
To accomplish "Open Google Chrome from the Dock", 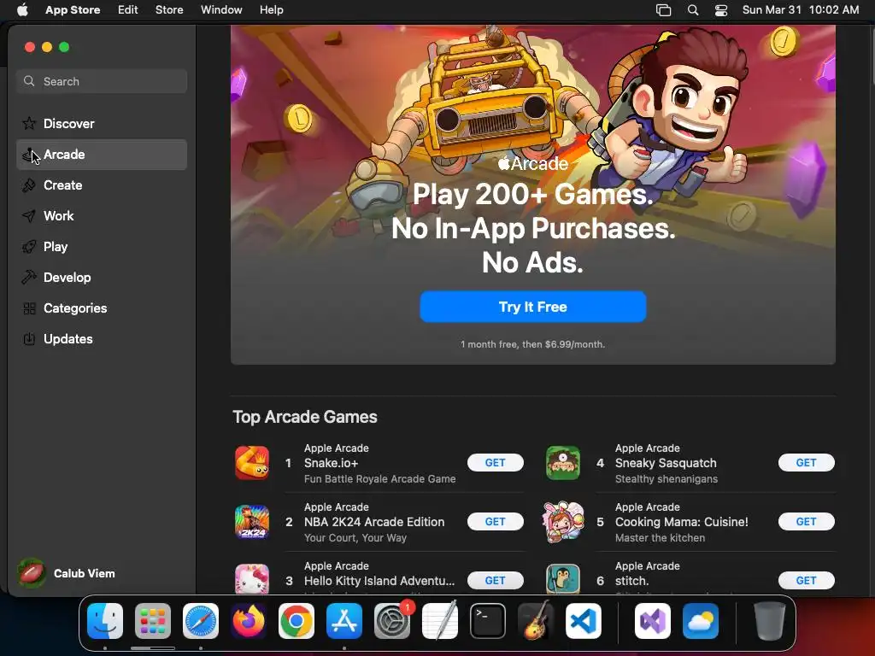I will pos(296,621).
